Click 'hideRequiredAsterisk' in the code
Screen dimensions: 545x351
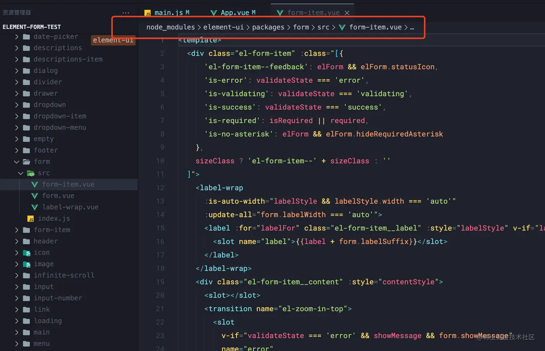click(x=399, y=134)
